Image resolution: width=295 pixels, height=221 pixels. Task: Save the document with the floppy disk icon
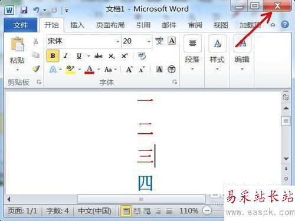click(24, 10)
